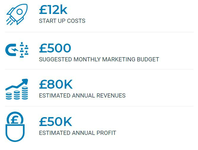This screenshot has height=150, width=198.
Task: Click the ESTIMATED ANNUAL REVENUES label
Action: [x=82, y=96]
